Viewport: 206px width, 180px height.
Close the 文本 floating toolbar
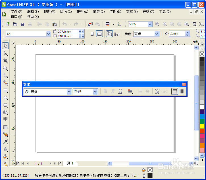[x=184, y=85]
